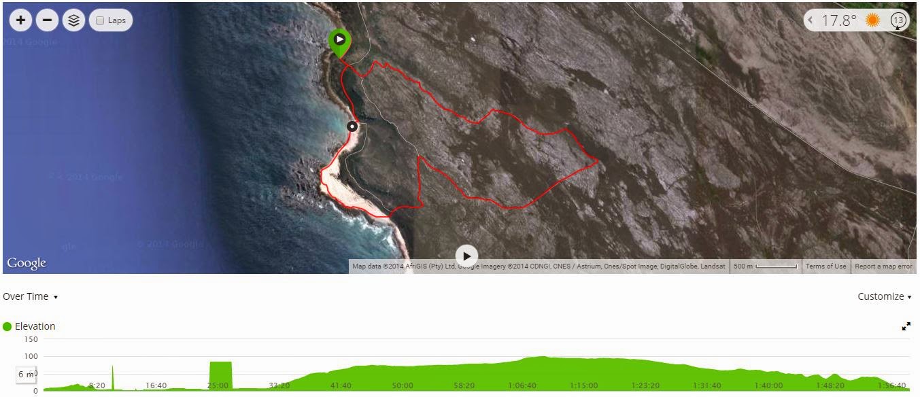Screen dimensions: 920x397
Task: Click Report a map error link
Action: click(x=883, y=266)
